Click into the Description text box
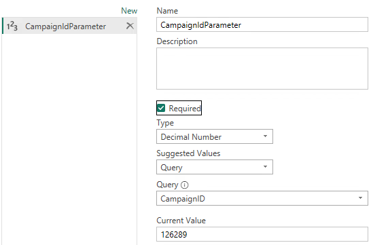Screen dimensions: 371x245 pos(262,69)
